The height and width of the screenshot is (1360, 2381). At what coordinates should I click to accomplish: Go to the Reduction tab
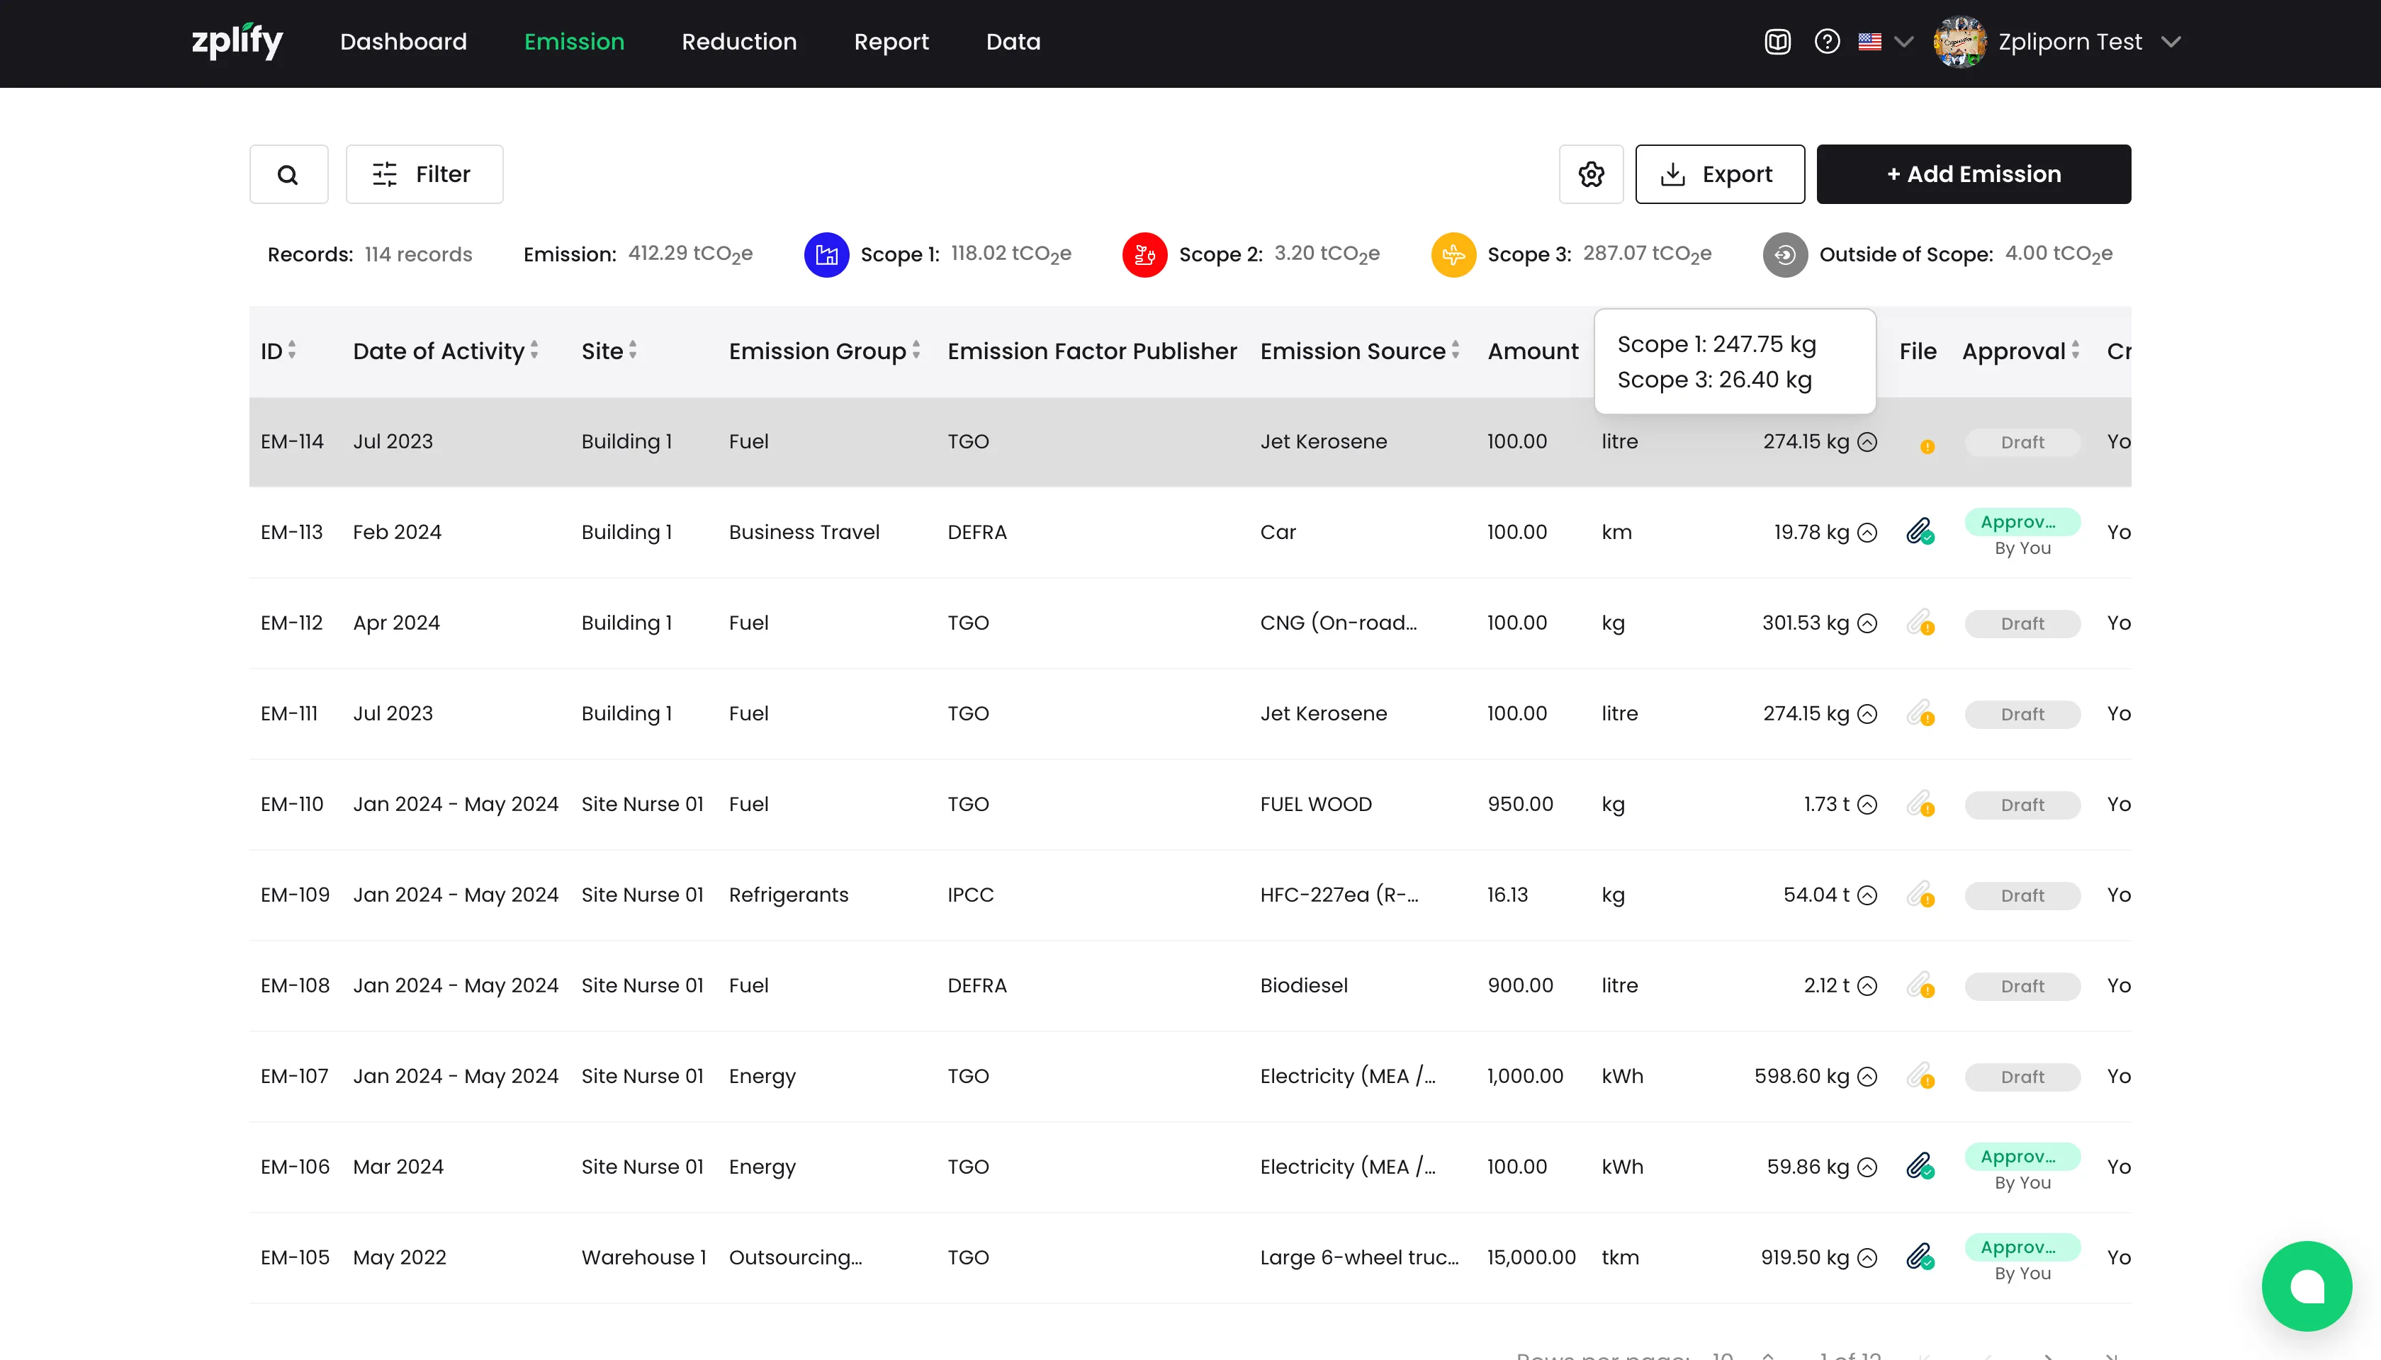pos(738,42)
